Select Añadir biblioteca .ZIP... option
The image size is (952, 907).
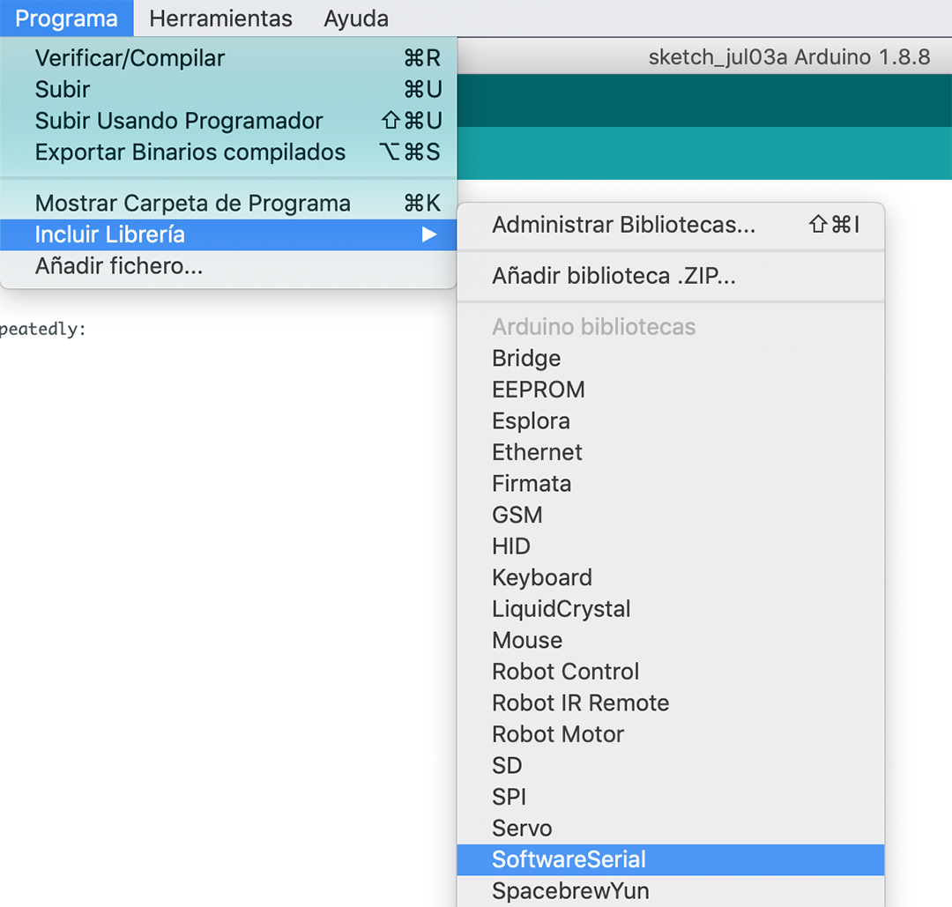click(x=614, y=277)
